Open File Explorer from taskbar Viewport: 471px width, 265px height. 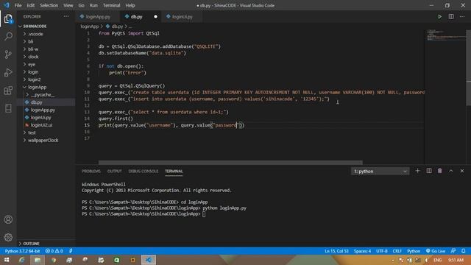(x=38, y=260)
